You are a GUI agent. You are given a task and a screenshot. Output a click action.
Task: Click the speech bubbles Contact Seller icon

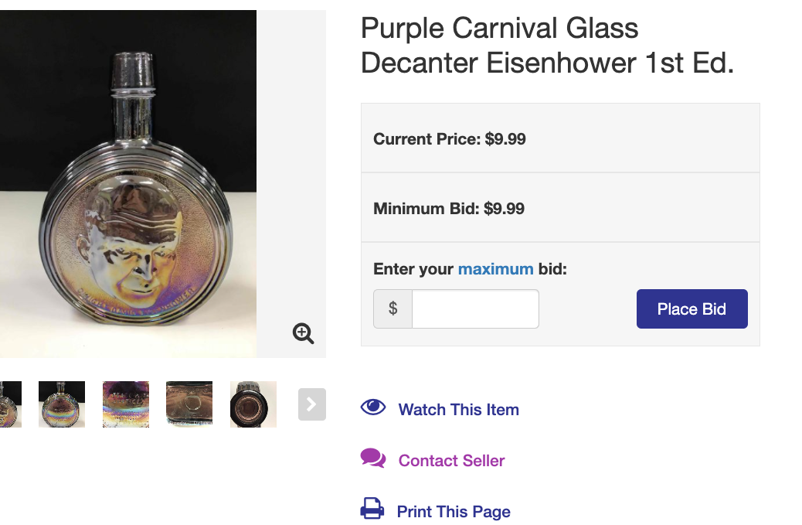pyautogui.click(x=373, y=459)
